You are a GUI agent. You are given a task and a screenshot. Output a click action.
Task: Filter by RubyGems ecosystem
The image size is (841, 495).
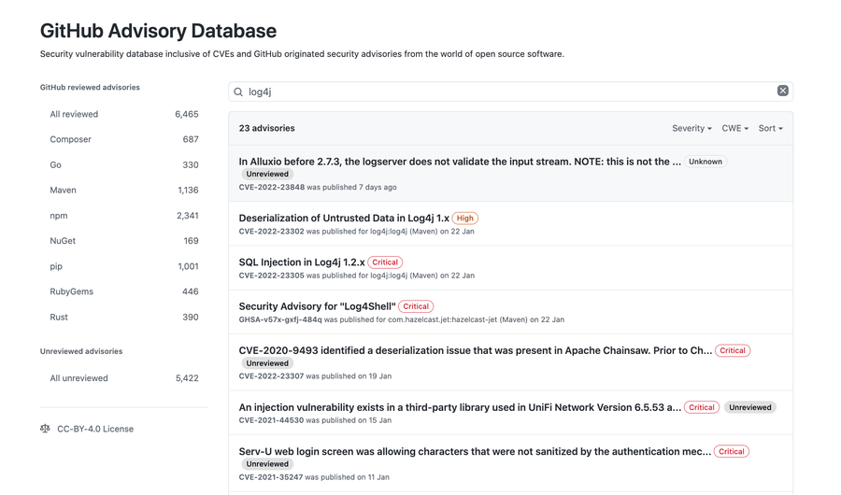click(x=124, y=291)
